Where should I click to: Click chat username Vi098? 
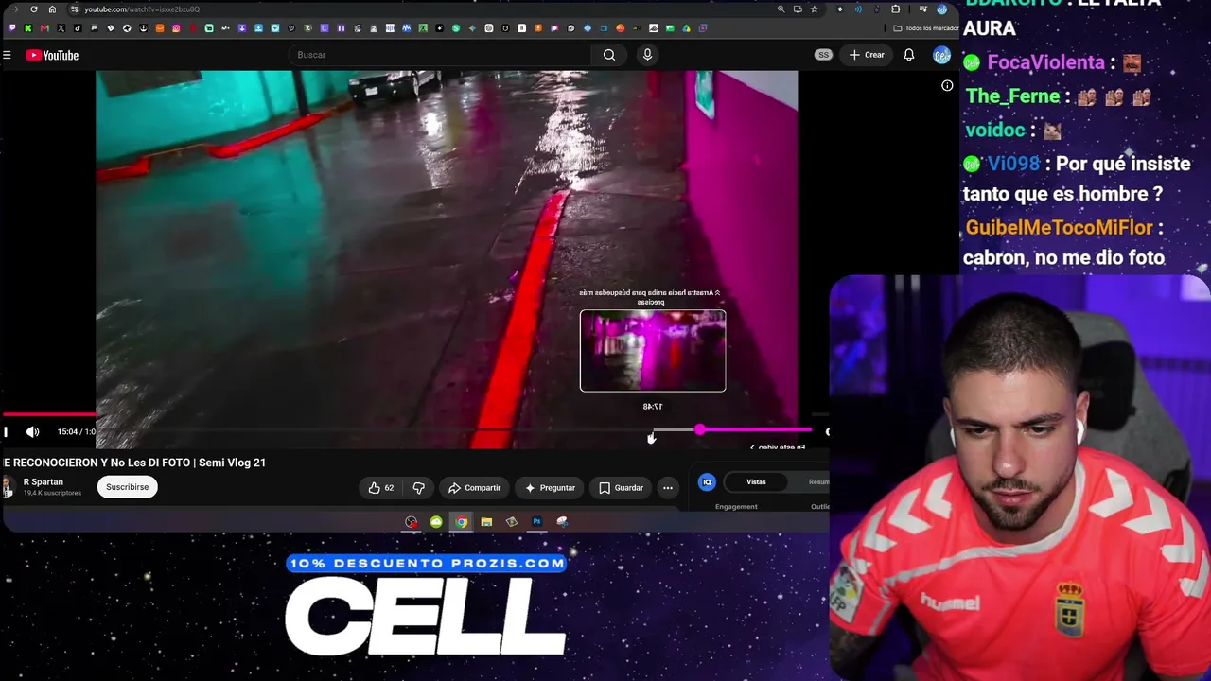[x=1013, y=164]
